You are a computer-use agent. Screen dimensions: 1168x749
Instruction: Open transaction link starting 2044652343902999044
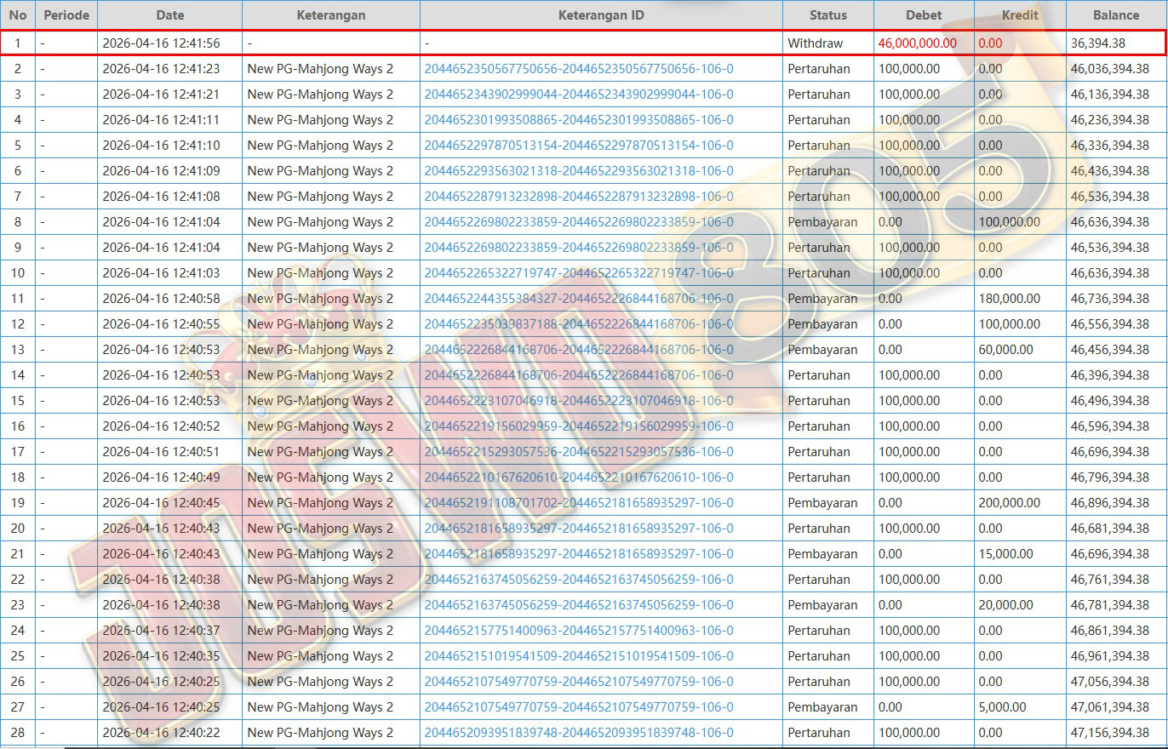click(x=578, y=94)
